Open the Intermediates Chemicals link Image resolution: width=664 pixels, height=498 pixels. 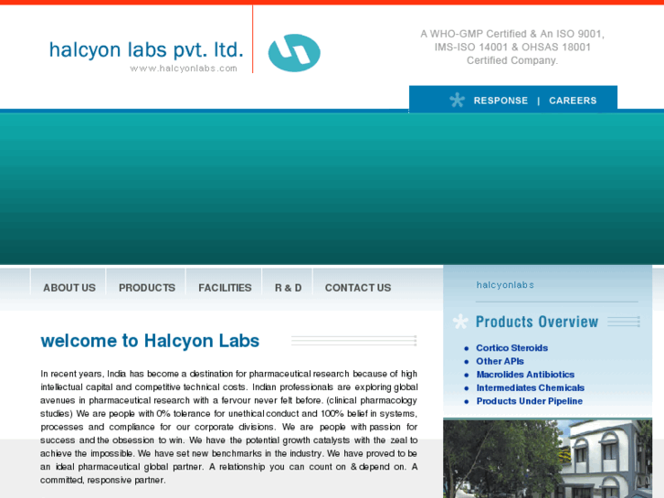530,387
